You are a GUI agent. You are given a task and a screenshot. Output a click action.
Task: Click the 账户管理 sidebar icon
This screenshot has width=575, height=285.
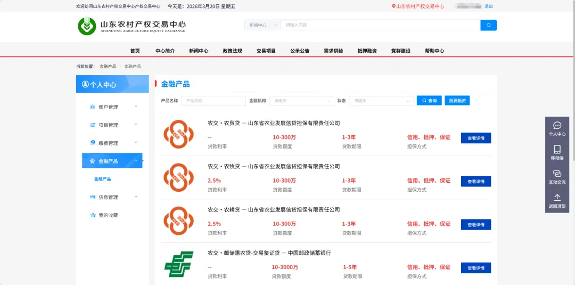93,107
